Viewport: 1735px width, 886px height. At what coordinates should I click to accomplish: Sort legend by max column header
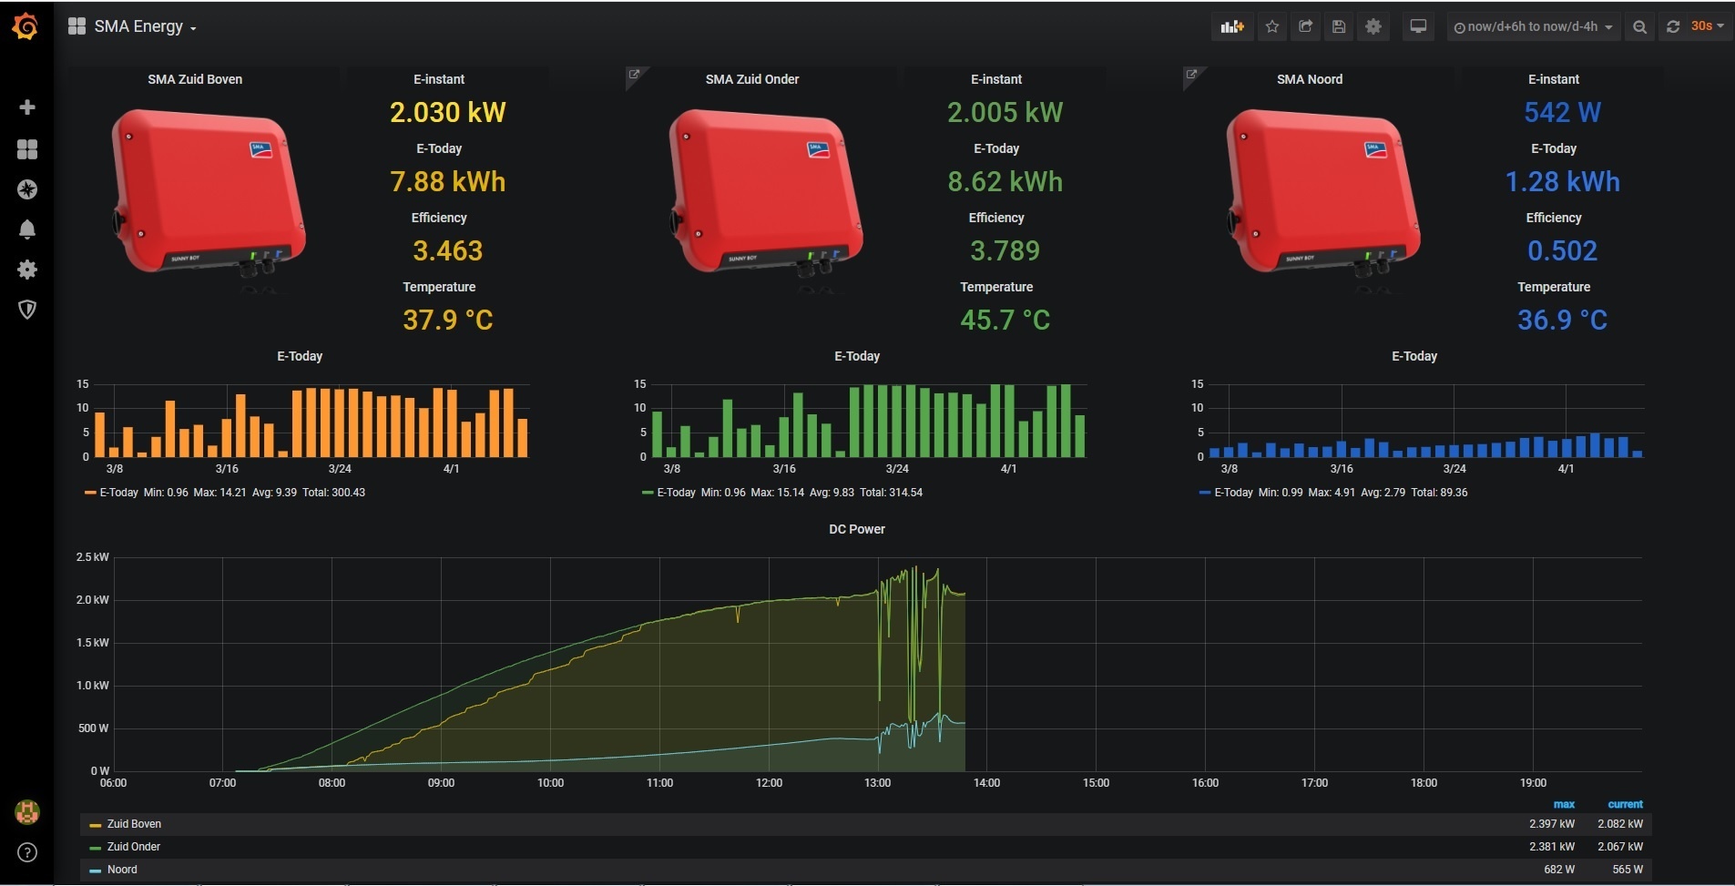click(x=1564, y=804)
